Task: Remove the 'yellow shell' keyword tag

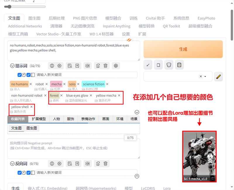Action: pos(31,107)
